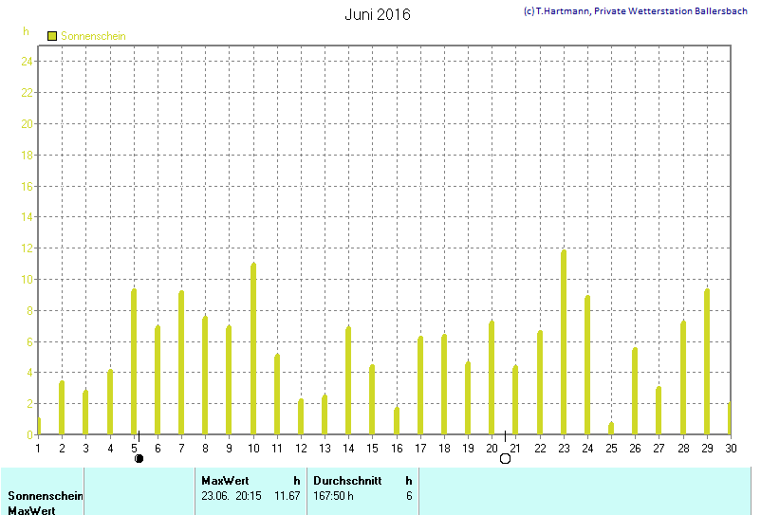Click the sunshine bar for day 10
The height and width of the screenshot is (515, 761).
253,349
